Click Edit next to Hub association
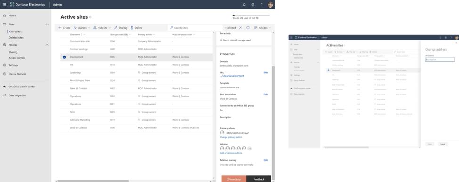This screenshot has height=182, width=459. point(265,95)
